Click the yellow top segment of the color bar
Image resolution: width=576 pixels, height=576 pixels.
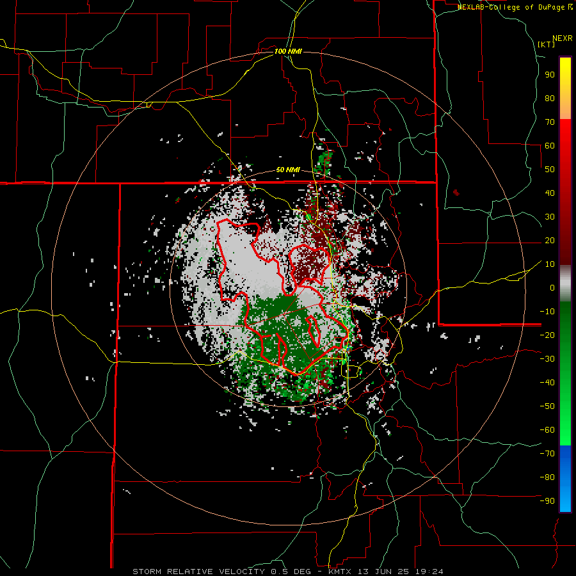tap(565, 88)
